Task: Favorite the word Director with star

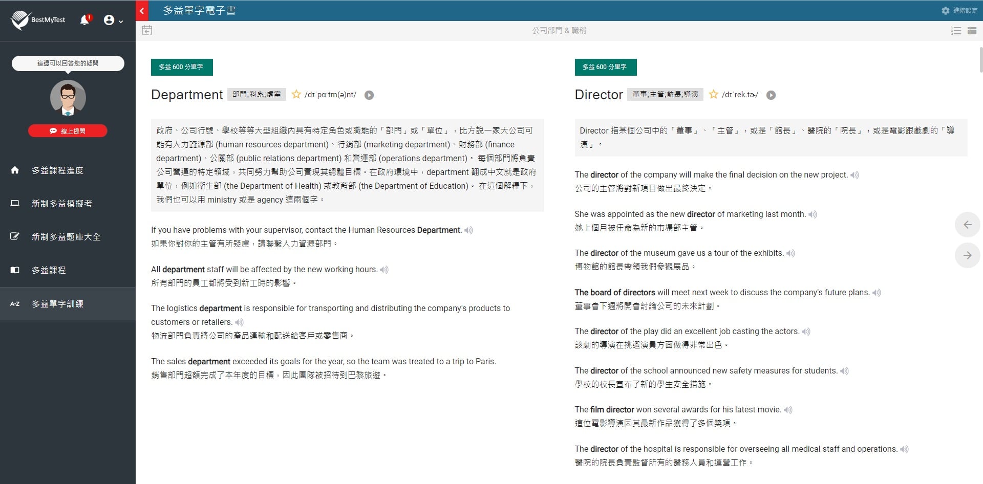Action: [713, 94]
